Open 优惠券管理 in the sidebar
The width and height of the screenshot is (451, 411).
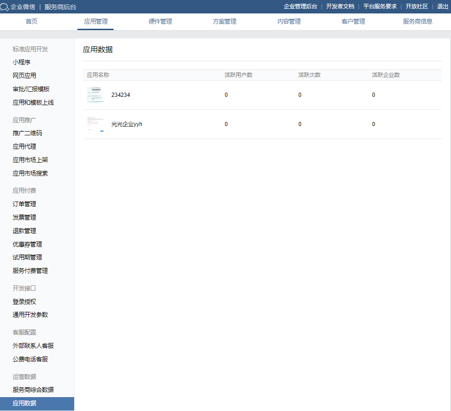tap(27, 245)
